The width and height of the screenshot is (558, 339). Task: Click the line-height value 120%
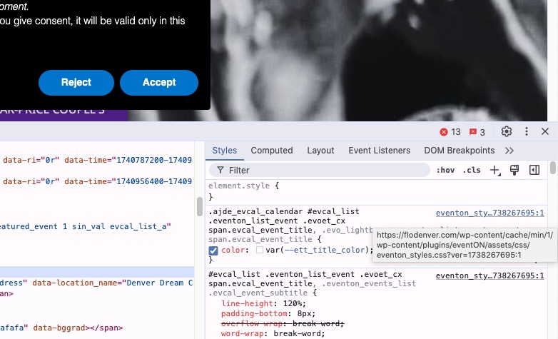tap(293, 303)
